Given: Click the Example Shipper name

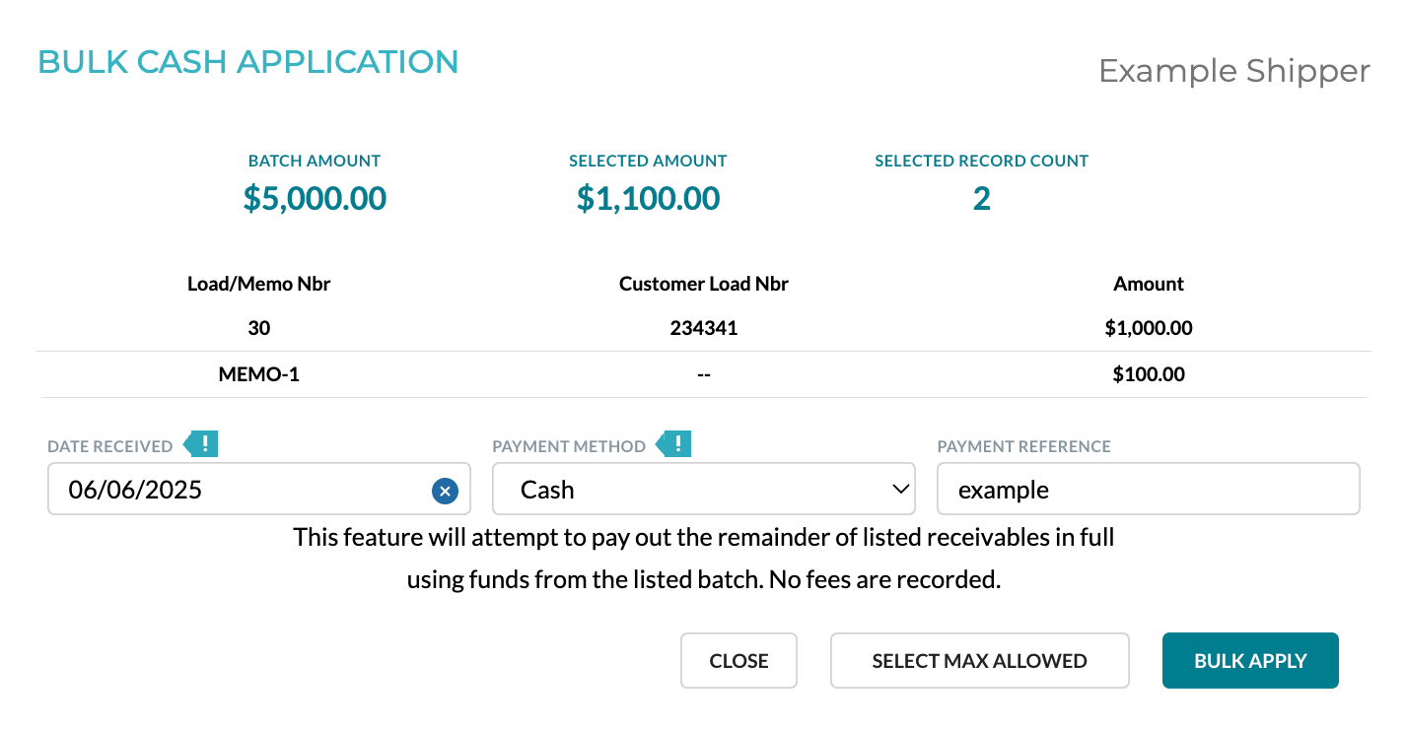Looking at the screenshot, I should click(x=1234, y=71).
